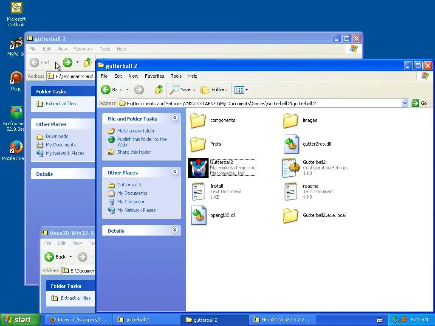The image size is (435, 326).
Task: Go to Gutterball 2 in Other Places
Action: (129, 185)
